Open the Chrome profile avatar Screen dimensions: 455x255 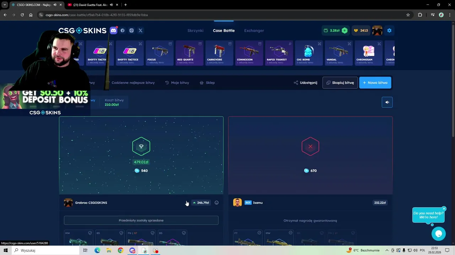(441, 15)
